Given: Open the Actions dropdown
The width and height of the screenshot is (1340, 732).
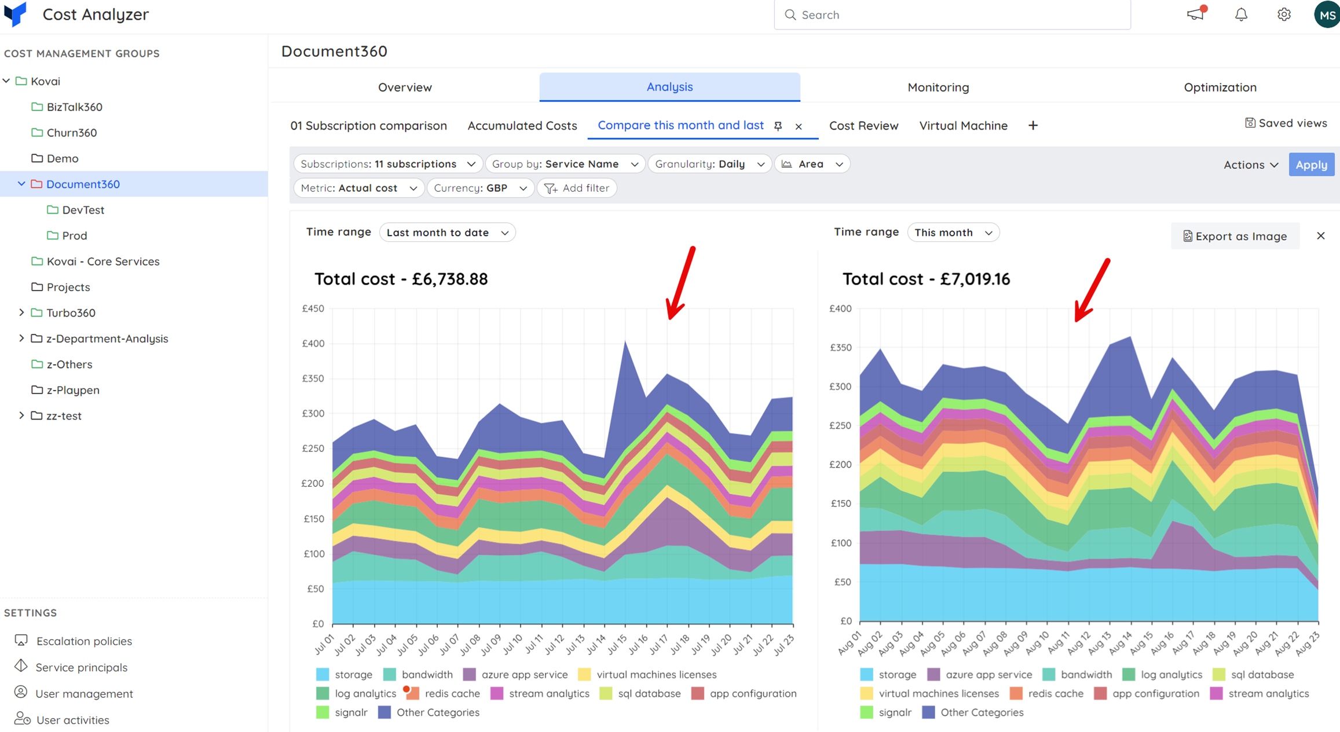Looking at the screenshot, I should (x=1251, y=165).
